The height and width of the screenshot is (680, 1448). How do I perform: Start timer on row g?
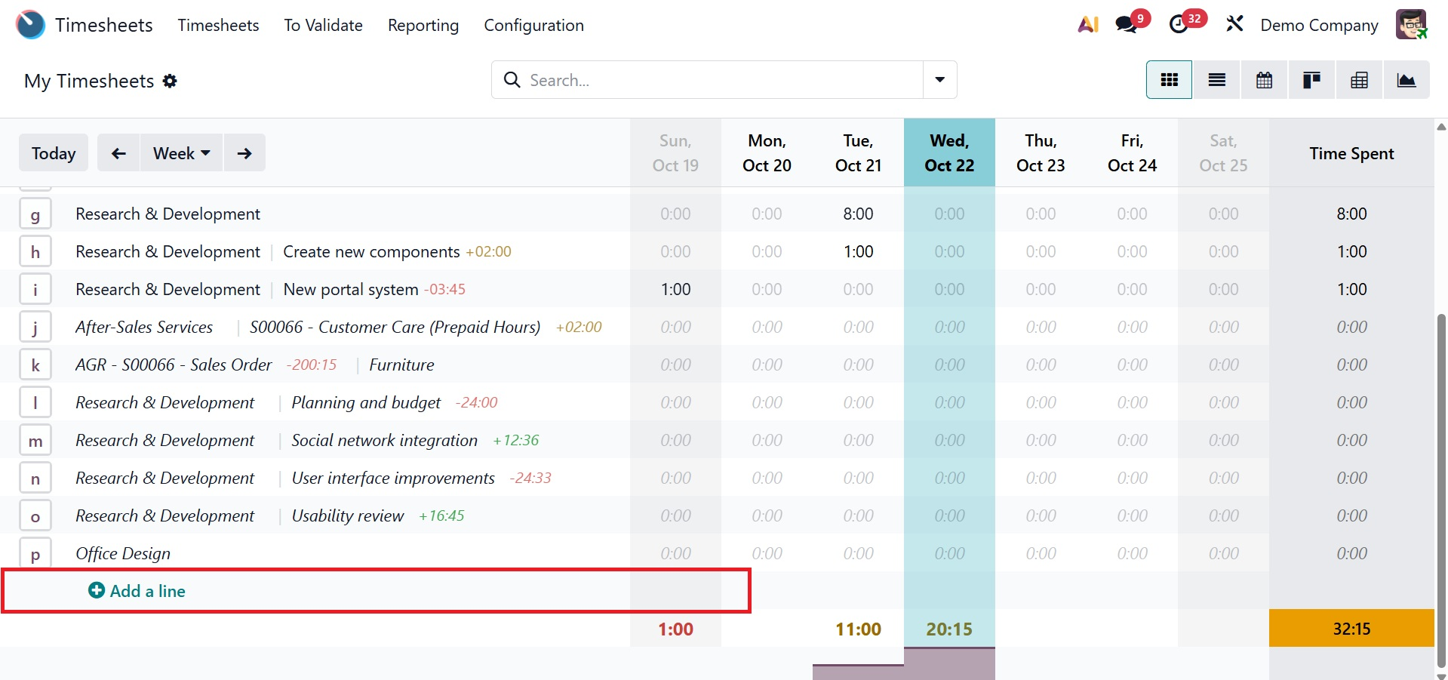tap(35, 214)
